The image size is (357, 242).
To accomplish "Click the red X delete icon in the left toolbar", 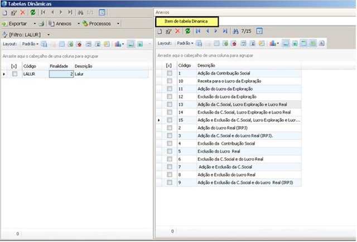I will point(22,12).
